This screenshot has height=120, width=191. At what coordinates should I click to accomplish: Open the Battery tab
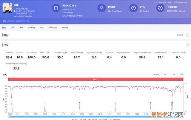tap(65, 28)
